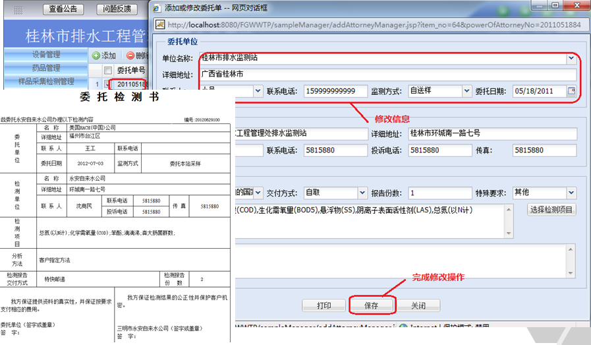
Task: Click 特快邮递 in the printed form
Action: coord(55,279)
